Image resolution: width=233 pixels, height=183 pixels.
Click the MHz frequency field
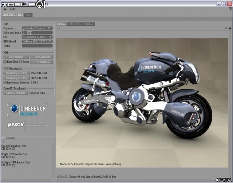(42, 33)
